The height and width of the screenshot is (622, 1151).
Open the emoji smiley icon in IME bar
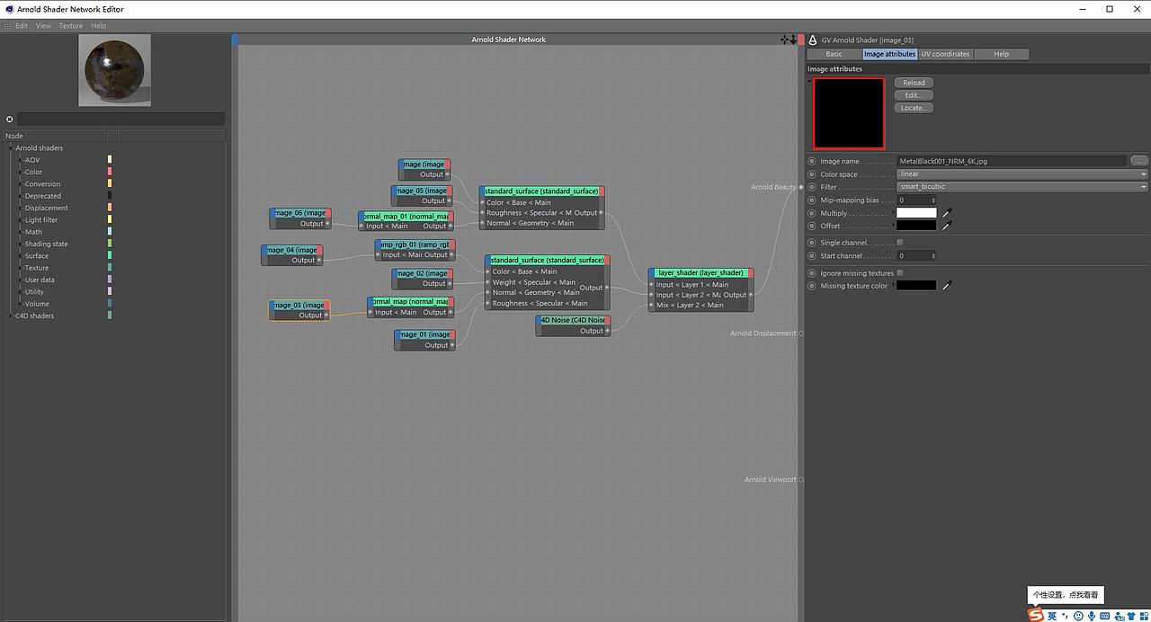[1079, 616]
